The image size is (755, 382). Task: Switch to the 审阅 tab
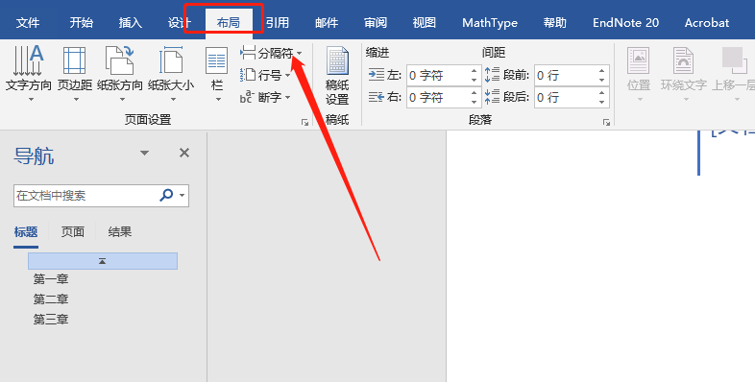point(376,23)
